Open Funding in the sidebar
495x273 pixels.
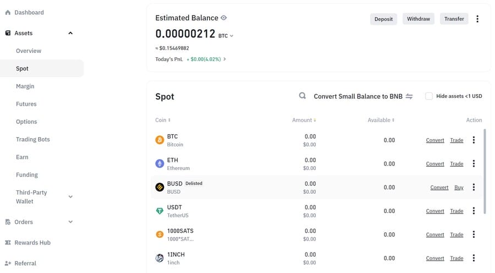[x=27, y=174]
